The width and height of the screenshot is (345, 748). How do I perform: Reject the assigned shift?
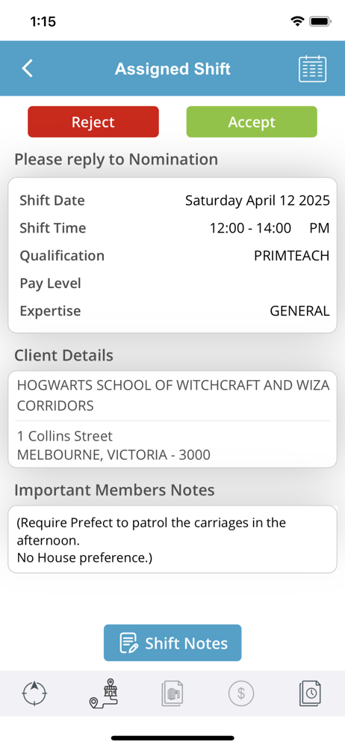tap(93, 122)
